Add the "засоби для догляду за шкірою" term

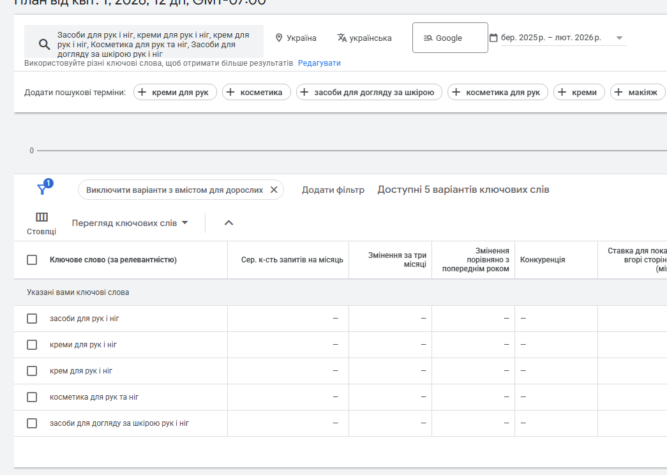click(x=369, y=93)
